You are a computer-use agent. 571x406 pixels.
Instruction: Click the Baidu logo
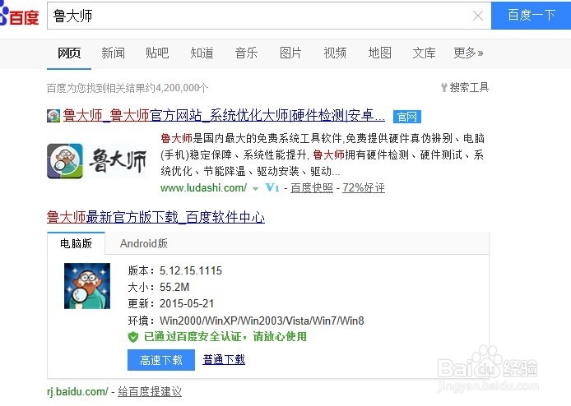19,16
